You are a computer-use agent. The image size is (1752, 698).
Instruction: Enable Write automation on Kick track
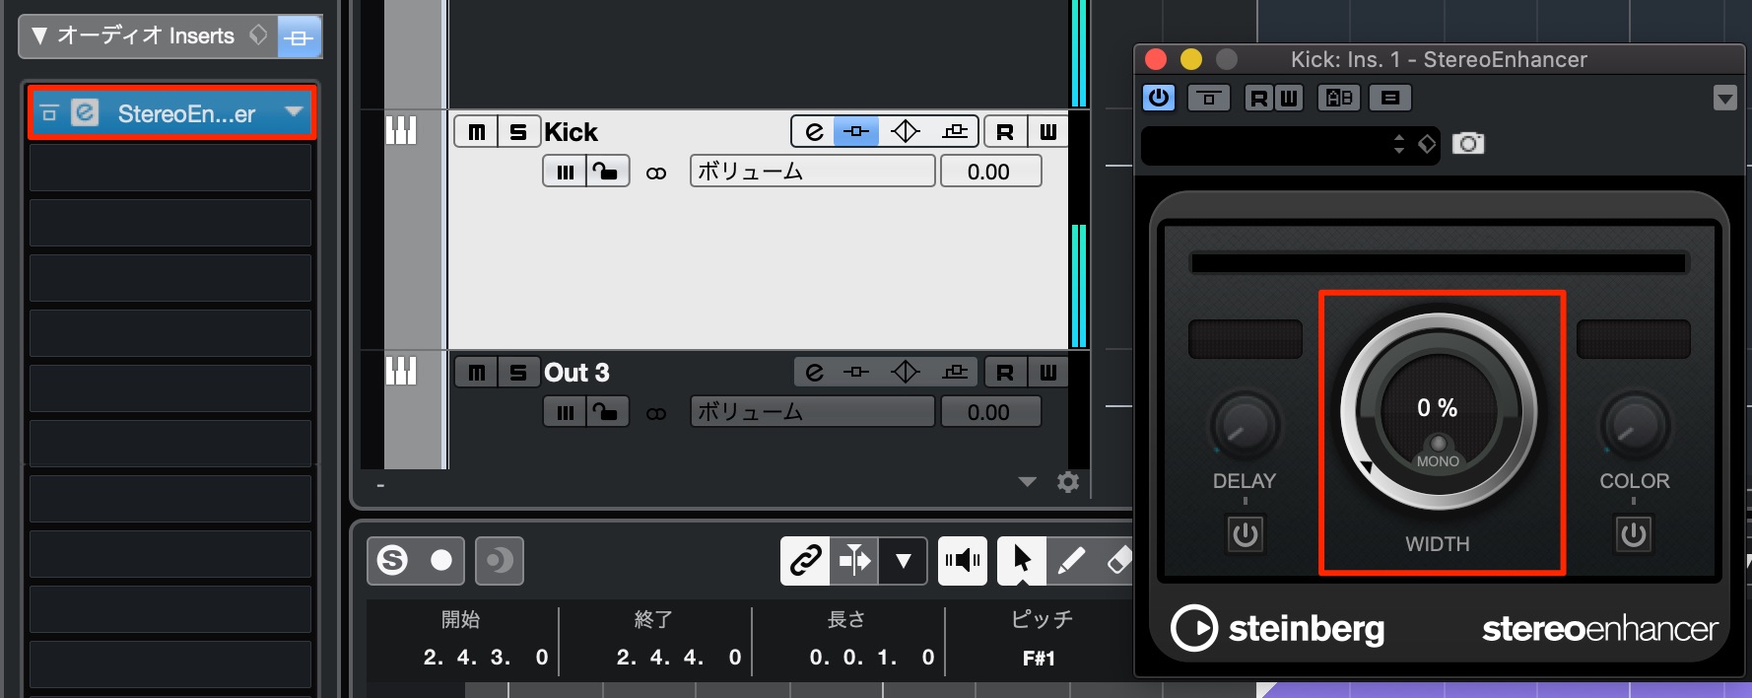click(x=1047, y=131)
